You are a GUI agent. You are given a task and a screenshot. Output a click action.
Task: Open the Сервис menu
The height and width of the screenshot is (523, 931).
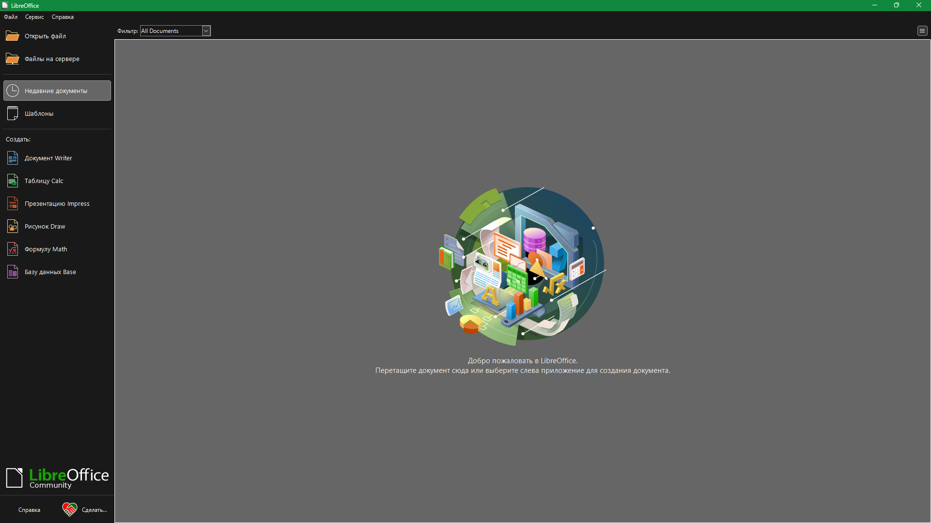34,17
